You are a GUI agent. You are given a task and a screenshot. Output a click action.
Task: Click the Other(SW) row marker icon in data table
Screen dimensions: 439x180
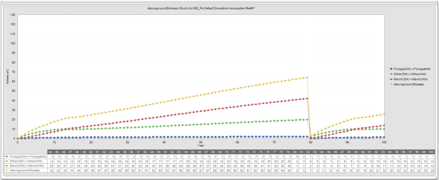coord(7,161)
